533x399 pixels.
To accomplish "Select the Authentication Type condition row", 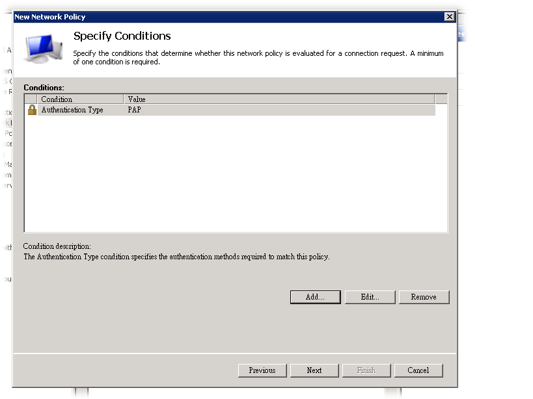I will [x=72, y=110].
